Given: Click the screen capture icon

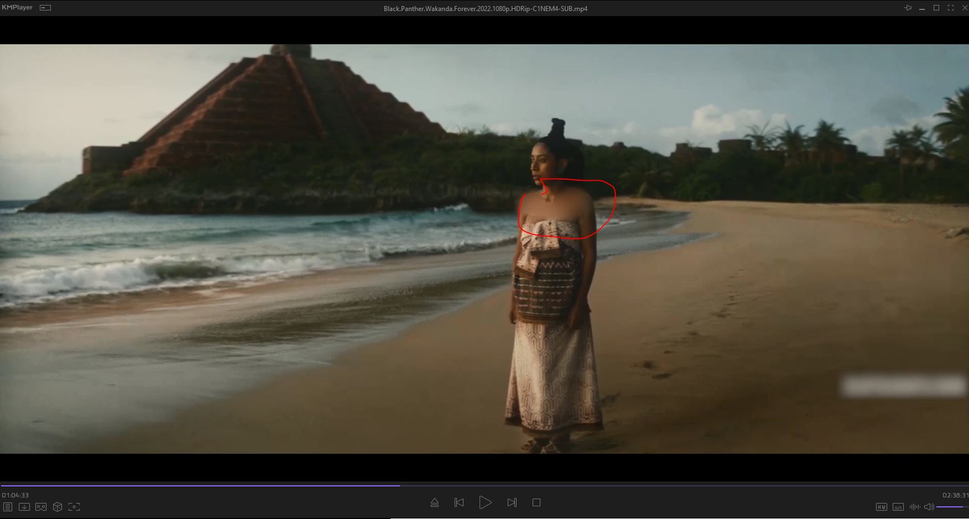Looking at the screenshot, I should (x=74, y=507).
